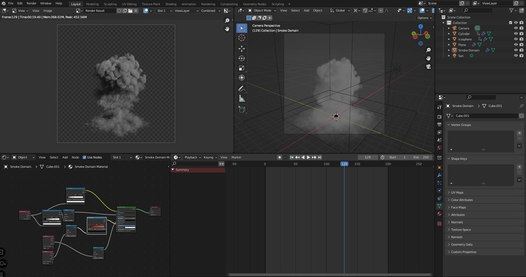This screenshot has width=526, height=277.
Task: Toggle the snapping magnet in viewport header
Action: 365,10
